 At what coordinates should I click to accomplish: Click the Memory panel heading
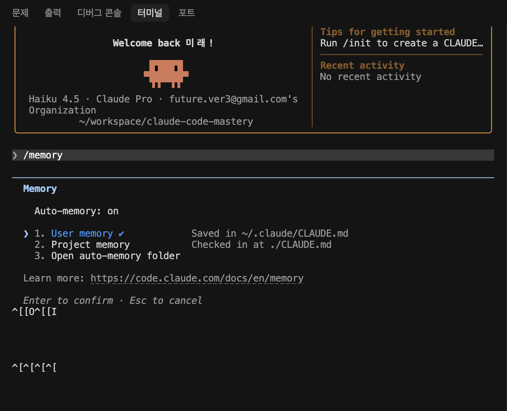[40, 189]
